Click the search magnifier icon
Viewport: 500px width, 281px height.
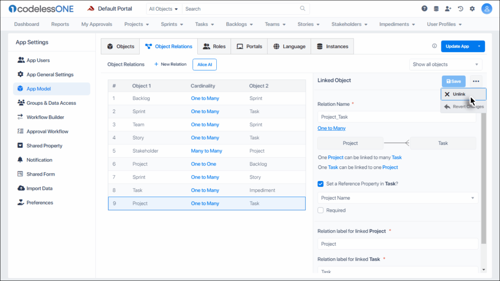point(303,9)
